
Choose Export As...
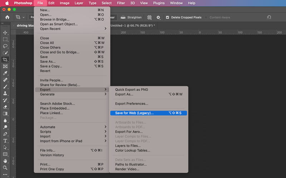click(148, 94)
